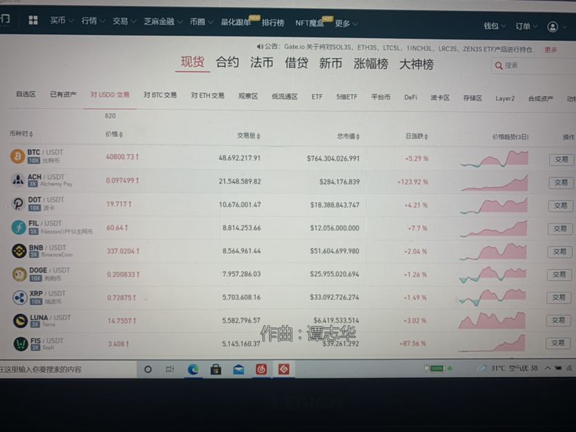Image resolution: width=576 pixels, height=432 pixels.
Task: Sort by 交易量 column header
Action: [249, 136]
